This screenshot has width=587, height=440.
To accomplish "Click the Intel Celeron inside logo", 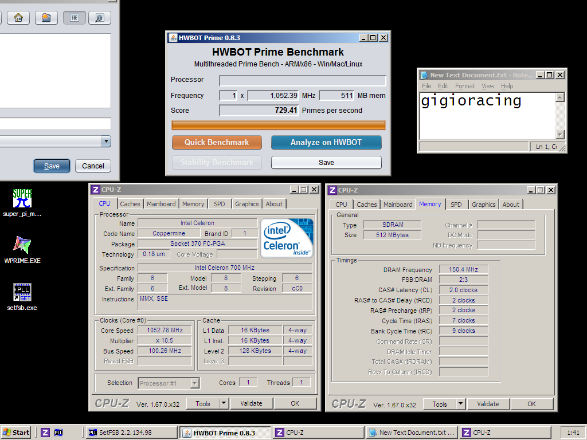I will (287, 238).
